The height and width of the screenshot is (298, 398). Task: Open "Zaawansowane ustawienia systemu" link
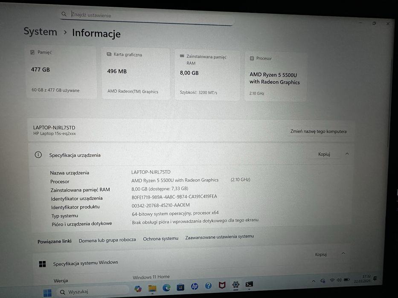220,237
